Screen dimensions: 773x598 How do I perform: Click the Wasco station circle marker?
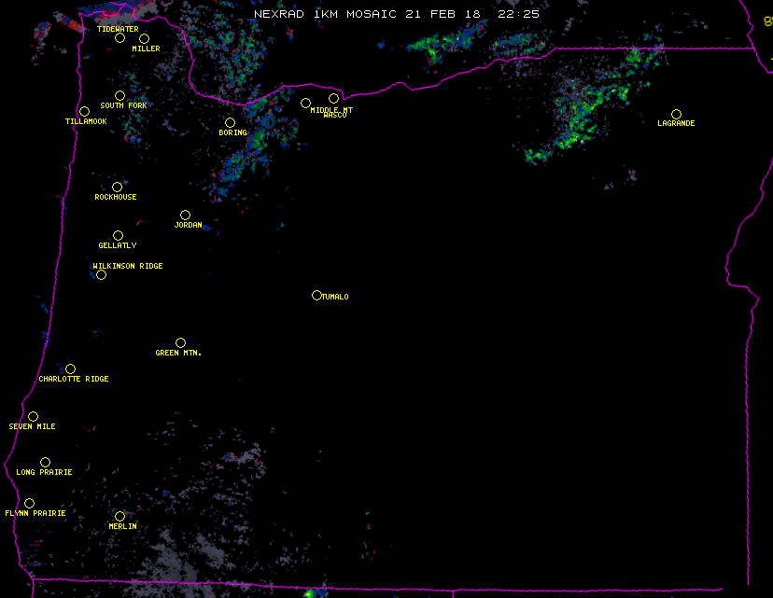pyautogui.click(x=333, y=99)
